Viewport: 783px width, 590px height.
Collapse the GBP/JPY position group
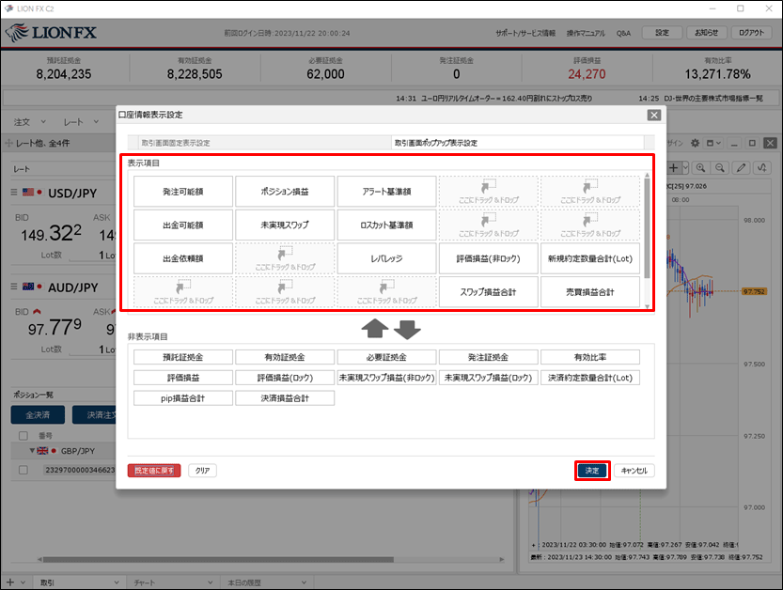click(x=32, y=451)
